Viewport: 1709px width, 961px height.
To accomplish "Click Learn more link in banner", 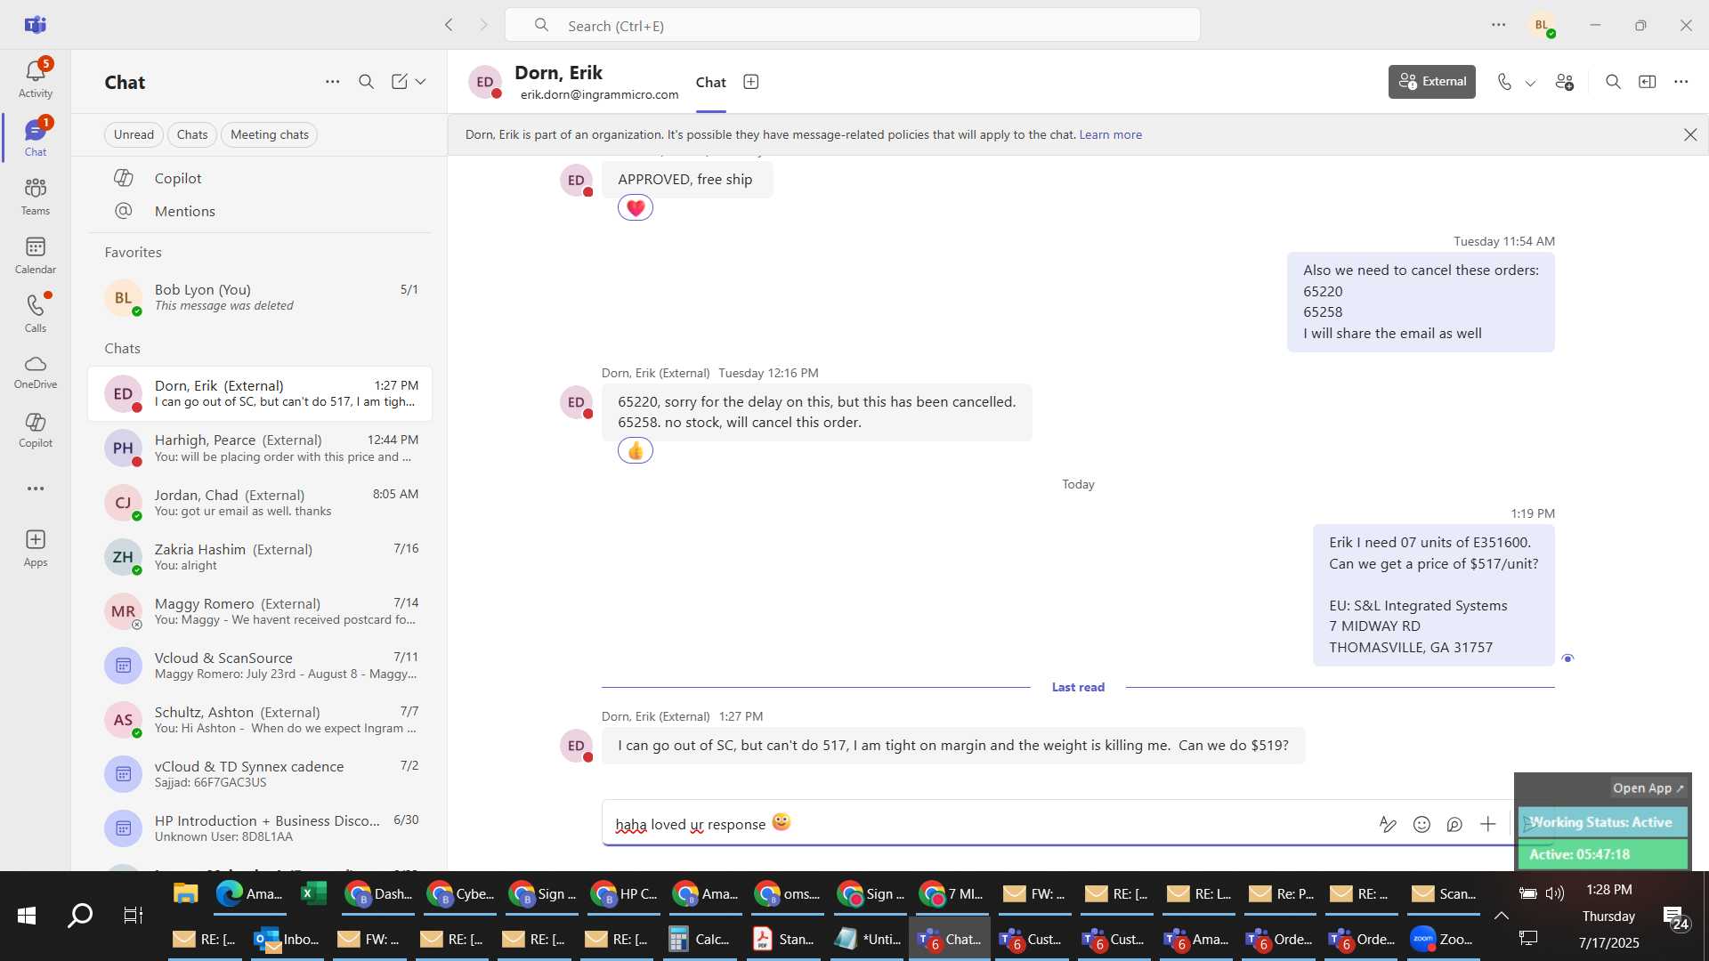I will 1110,134.
